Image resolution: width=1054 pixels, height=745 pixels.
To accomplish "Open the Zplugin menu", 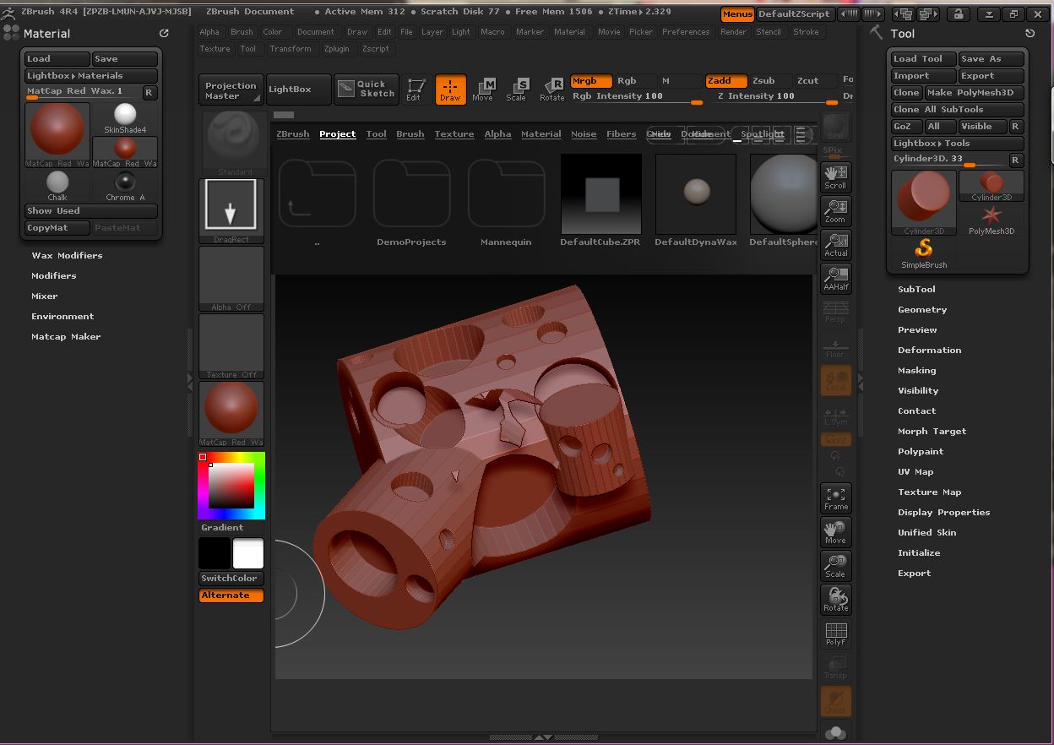I will pyautogui.click(x=336, y=49).
